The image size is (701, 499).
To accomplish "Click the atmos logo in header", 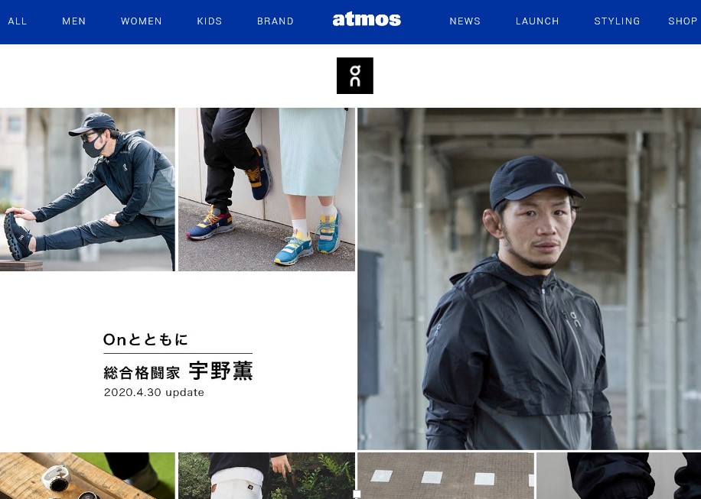I will point(367,20).
